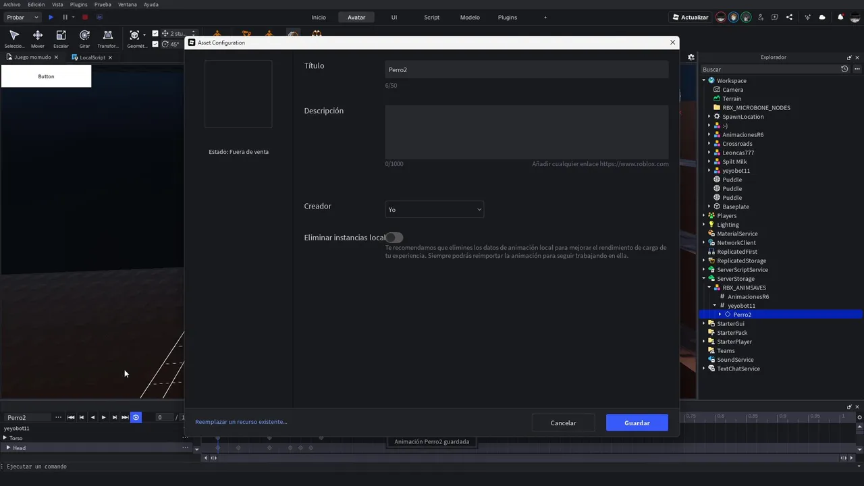Select the Transformar tool
Viewport: 864px width, 486px height.
(x=107, y=38)
